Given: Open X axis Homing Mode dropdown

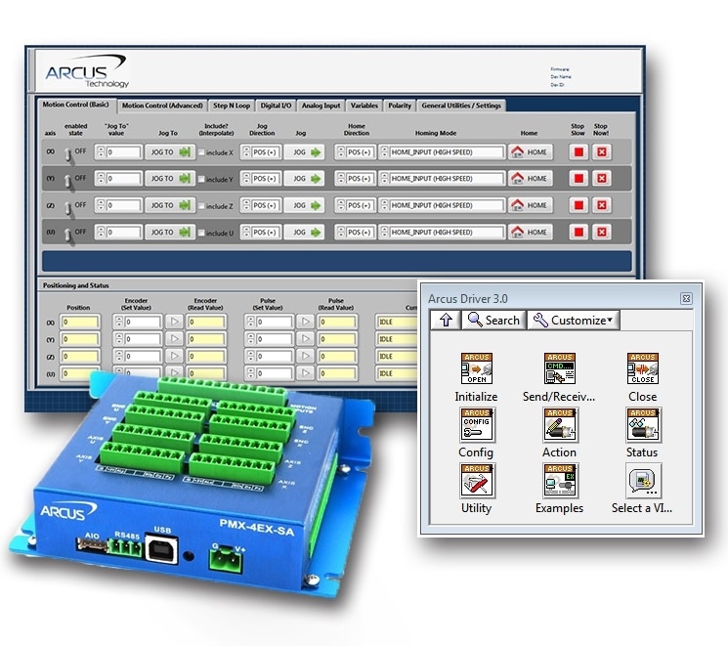Looking at the screenshot, I should click(442, 151).
